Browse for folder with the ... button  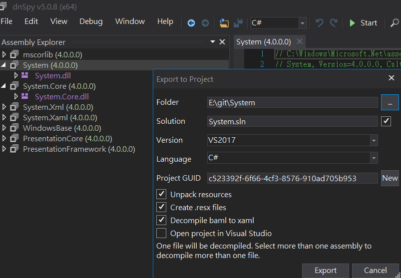click(390, 102)
